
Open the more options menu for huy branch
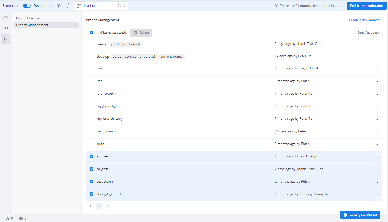(x=376, y=69)
